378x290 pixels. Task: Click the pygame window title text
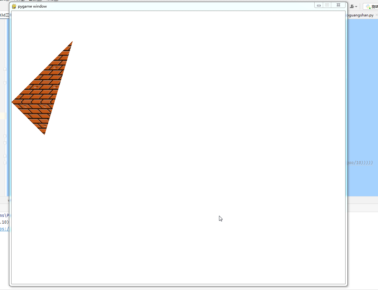point(32,6)
